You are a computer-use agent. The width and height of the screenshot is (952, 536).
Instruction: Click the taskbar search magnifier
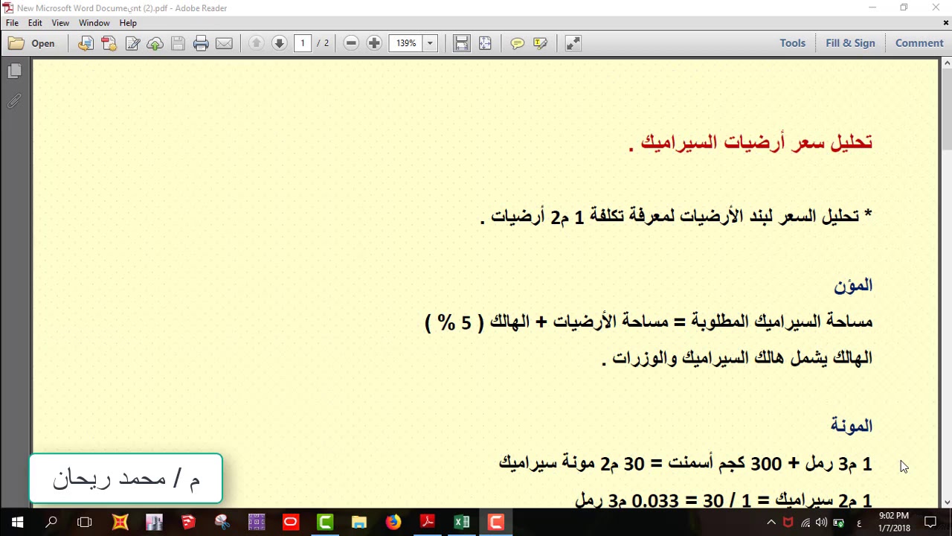(51, 522)
